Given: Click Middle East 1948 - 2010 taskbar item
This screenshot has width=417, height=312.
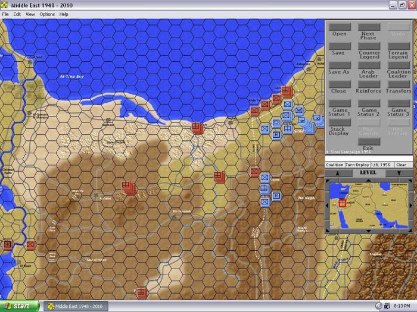Looking at the screenshot, I should click(76, 307).
